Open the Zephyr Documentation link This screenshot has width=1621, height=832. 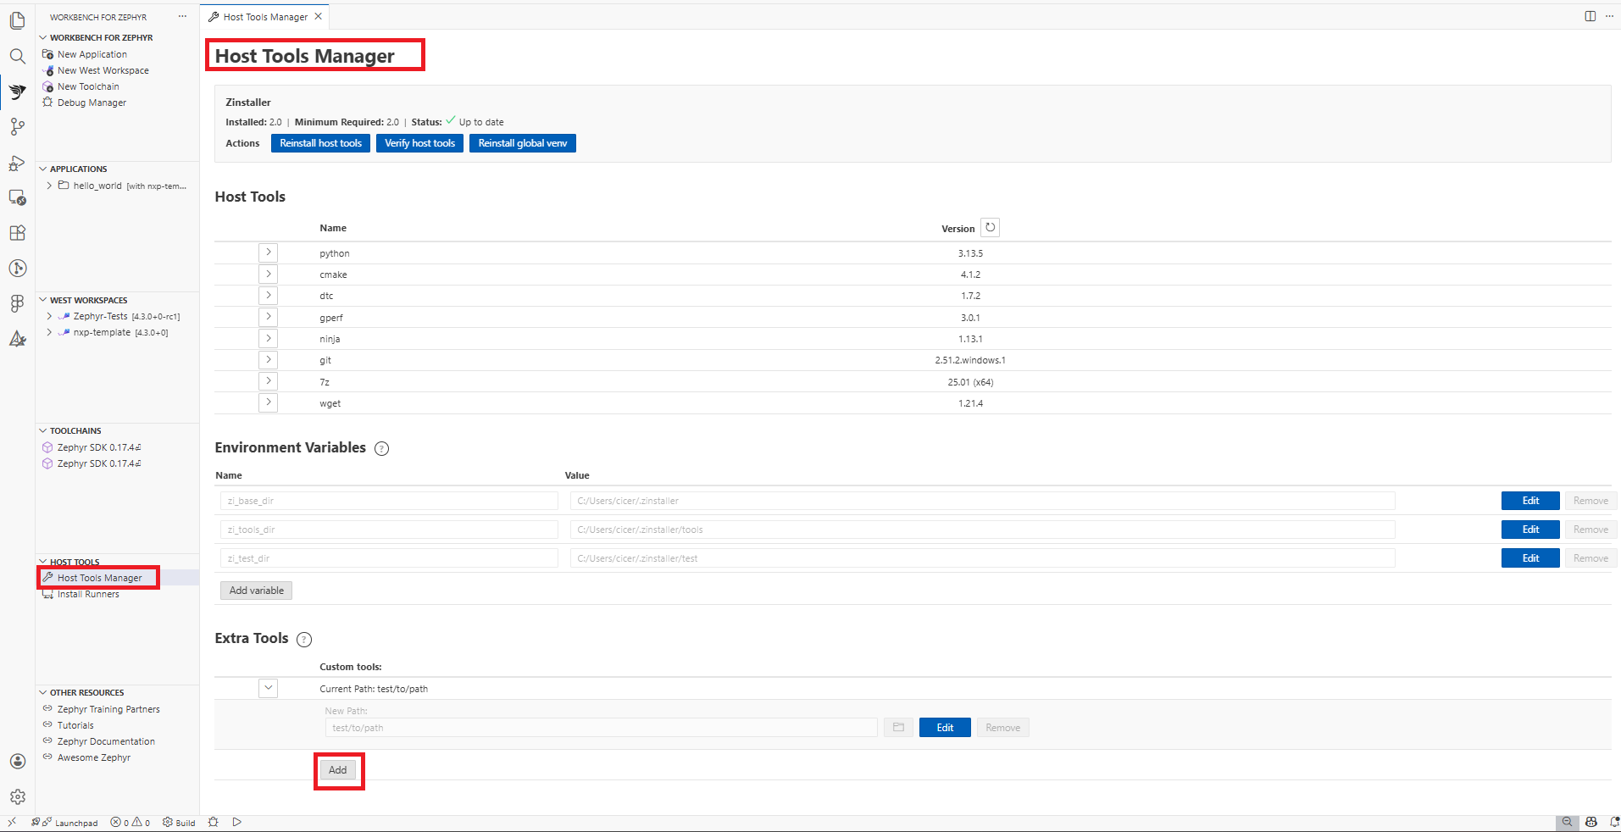click(x=106, y=740)
